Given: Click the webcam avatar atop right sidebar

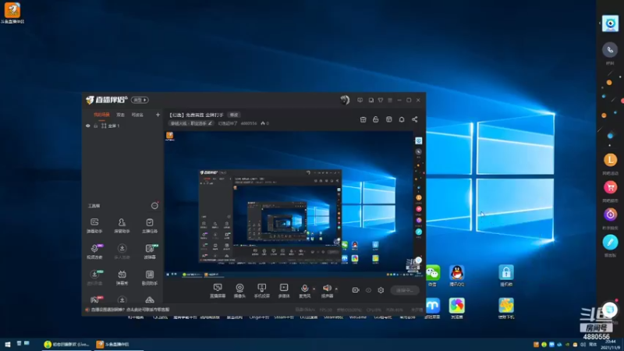Looking at the screenshot, I should [610, 23].
